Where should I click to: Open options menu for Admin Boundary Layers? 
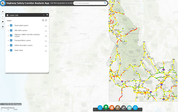point(46,46)
